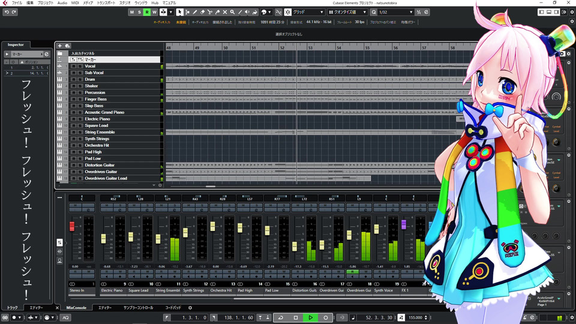This screenshot has height=324, width=576.
Task: Click the Stop button in transport
Action: pyautogui.click(x=296, y=317)
